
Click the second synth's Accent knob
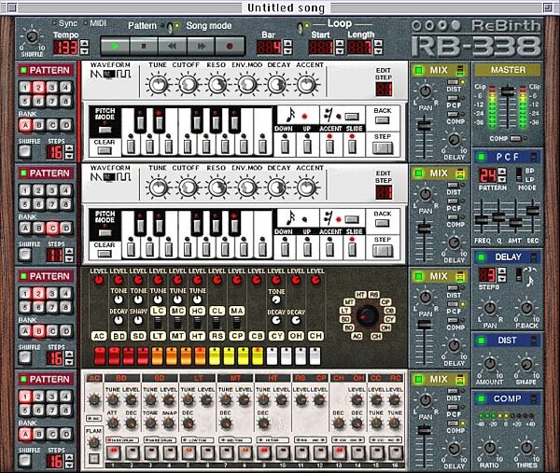306,188
